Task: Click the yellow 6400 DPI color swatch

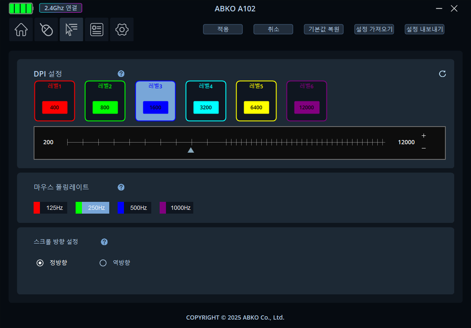Action: tap(257, 107)
